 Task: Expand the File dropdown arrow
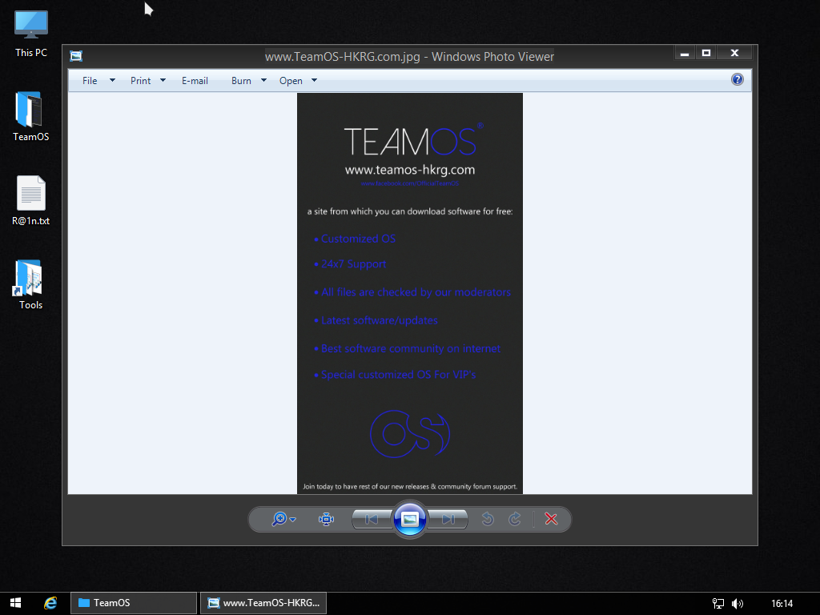[112, 81]
